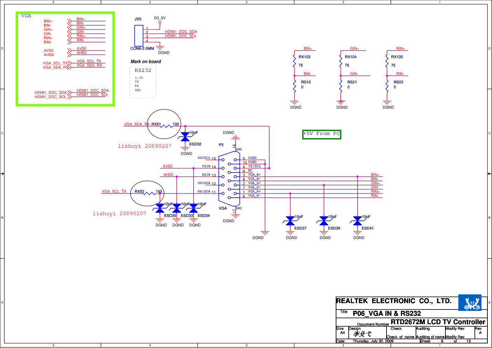
Task: Click the ESD33 diode symbol
Action: tap(177, 209)
